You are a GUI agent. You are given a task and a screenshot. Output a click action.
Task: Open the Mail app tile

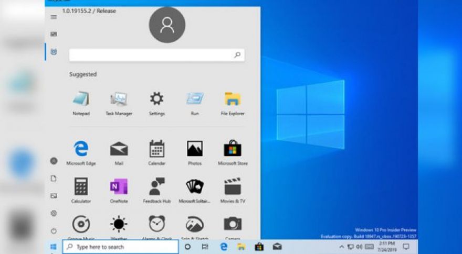119,153
